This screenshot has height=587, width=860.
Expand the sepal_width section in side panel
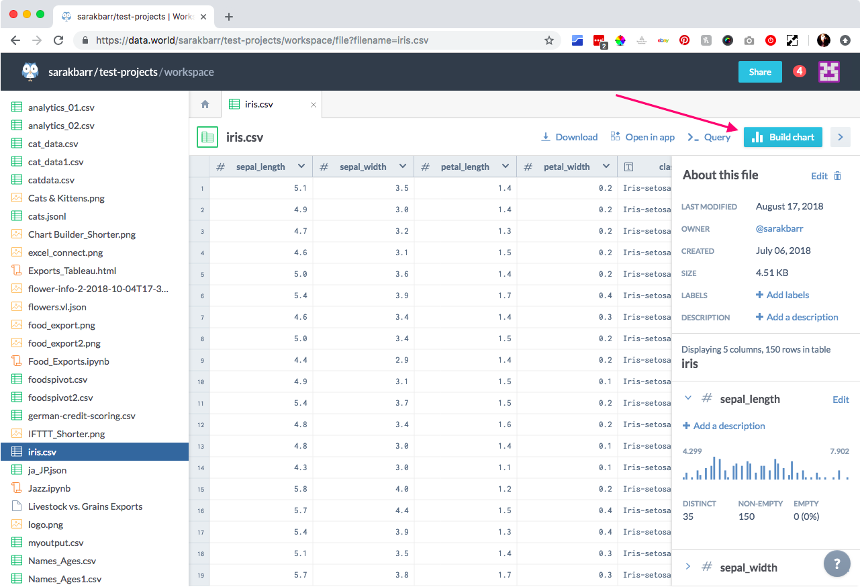[687, 566]
